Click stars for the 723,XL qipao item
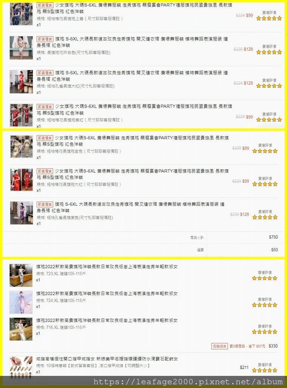The height and width of the screenshot is (388, 287). coord(265,278)
